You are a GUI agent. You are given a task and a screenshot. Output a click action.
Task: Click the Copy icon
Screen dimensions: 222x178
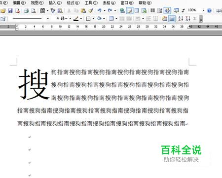(x=76, y=11)
